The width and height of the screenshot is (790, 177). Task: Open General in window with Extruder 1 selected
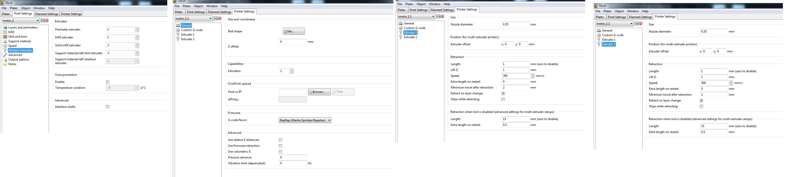[x=409, y=23]
